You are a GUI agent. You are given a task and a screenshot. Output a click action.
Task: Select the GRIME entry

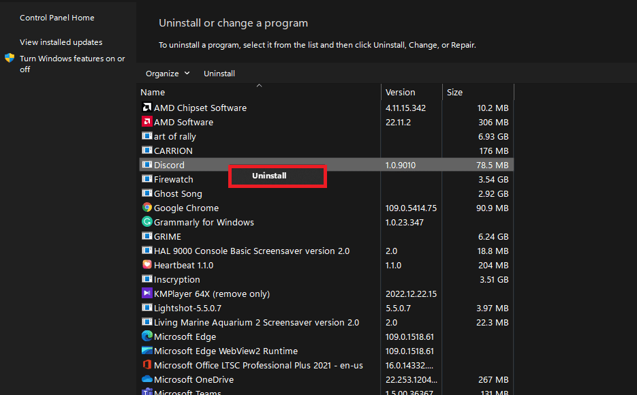pos(168,237)
